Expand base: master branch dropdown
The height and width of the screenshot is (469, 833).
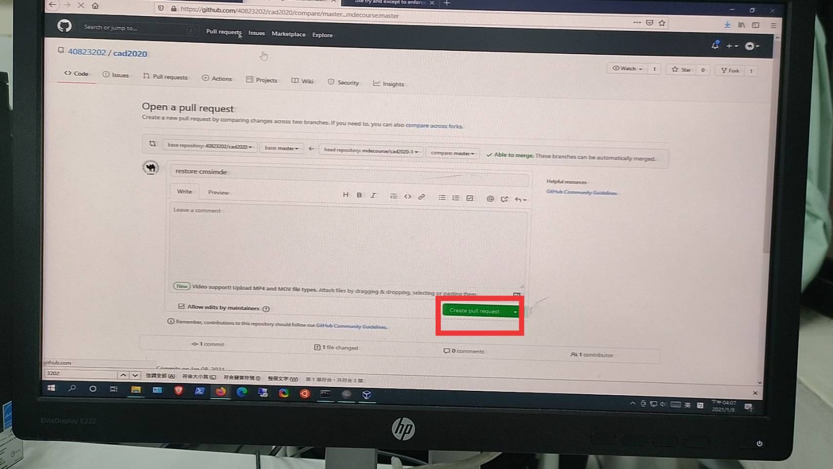tap(281, 148)
